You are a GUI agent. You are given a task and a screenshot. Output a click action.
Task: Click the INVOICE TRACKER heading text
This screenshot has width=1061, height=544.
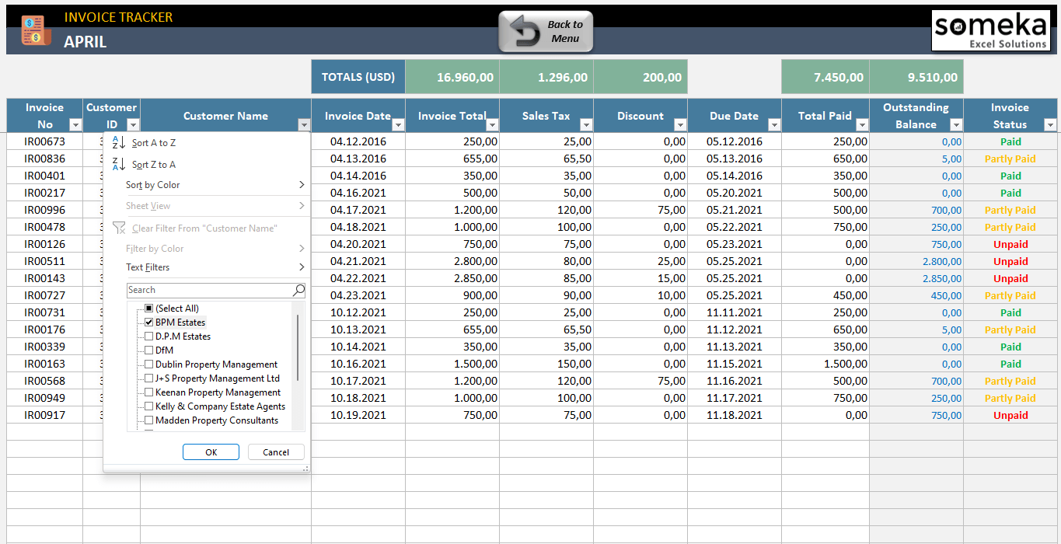[119, 17]
